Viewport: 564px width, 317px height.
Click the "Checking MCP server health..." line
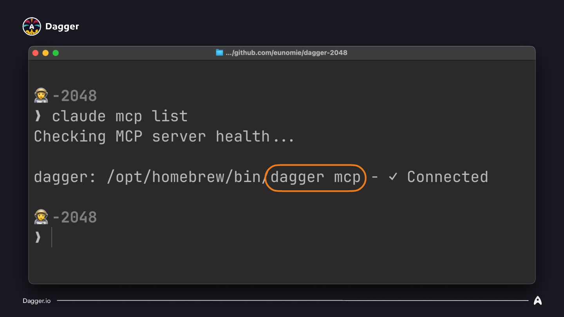164,137
